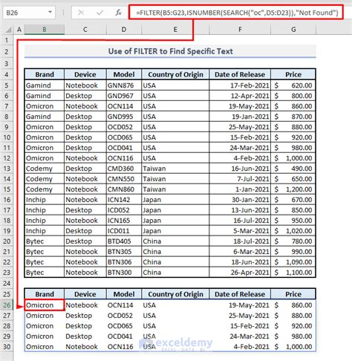
Task: Click the formula bar with FILTER formula
Action: click(236, 12)
